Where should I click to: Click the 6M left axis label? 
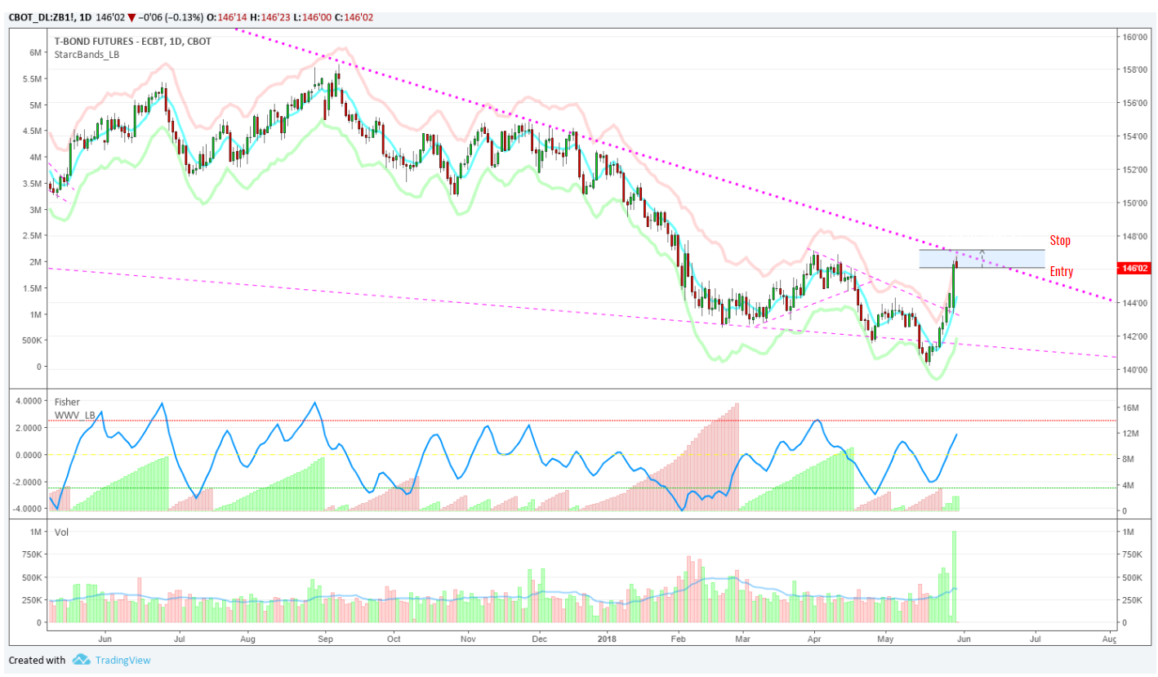click(35, 52)
